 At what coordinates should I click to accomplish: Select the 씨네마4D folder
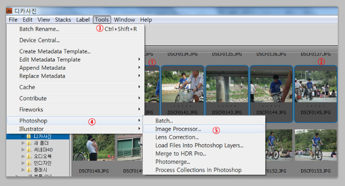pos(43,150)
